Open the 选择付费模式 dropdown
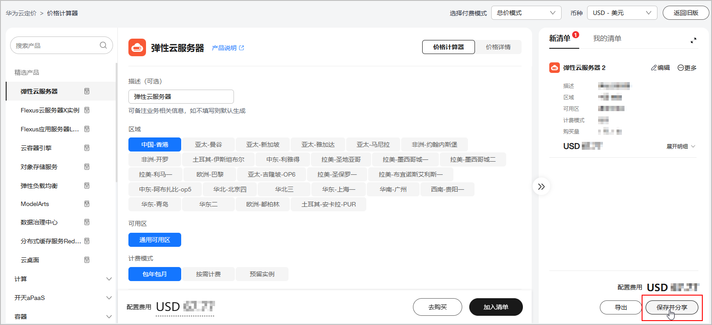The height and width of the screenshot is (325, 712). click(x=526, y=13)
